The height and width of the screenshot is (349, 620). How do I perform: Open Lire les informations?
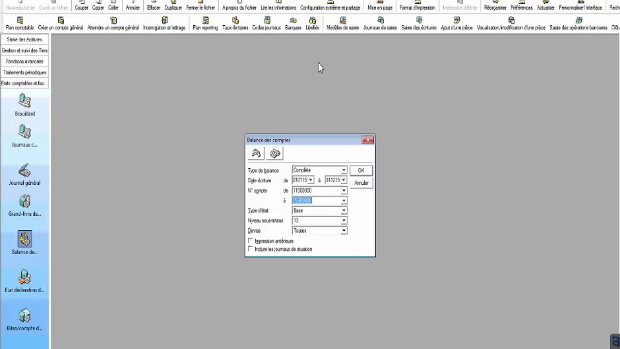click(279, 6)
